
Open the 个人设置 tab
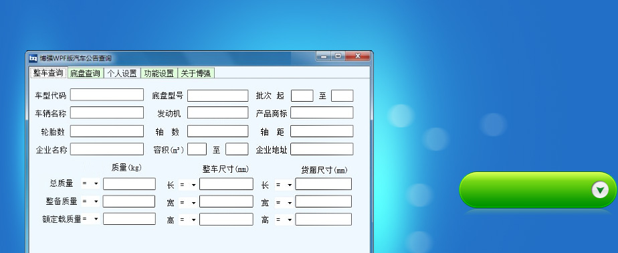click(122, 73)
